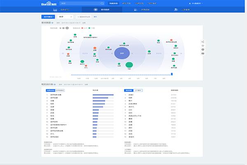Click the Baidu Index logo
Image resolution: width=247 pixels, height=165 pixels.
[49, 3]
